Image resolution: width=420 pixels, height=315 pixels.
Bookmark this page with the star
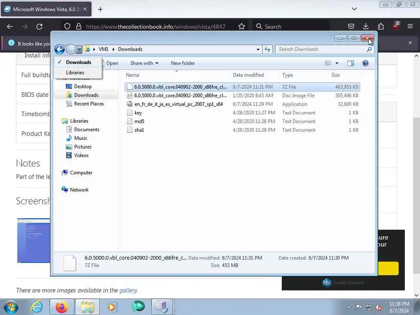pos(242,27)
